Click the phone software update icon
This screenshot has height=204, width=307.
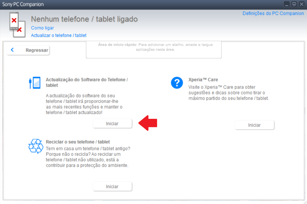[x=34, y=83]
